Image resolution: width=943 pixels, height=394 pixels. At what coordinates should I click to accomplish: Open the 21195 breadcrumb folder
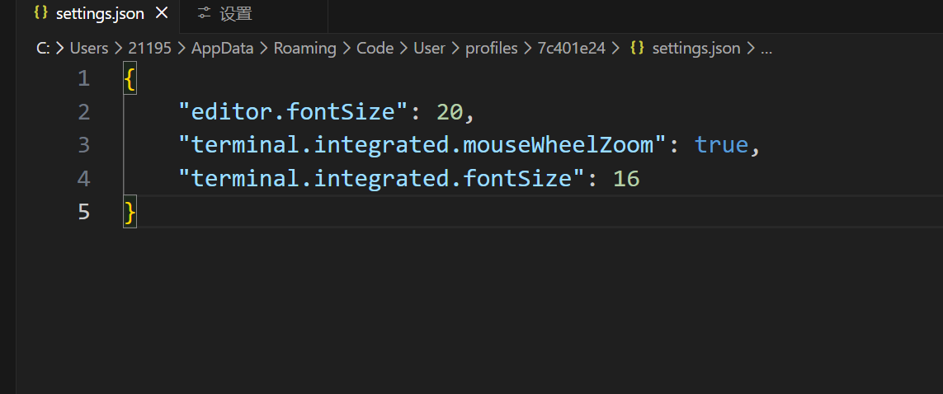(150, 49)
